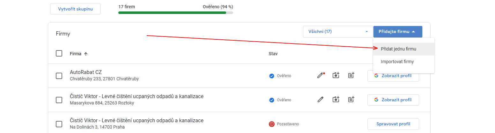495x133 pixels.
Task: Collapse the Přidejte firmu dropdown button
Action: pyautogui.click(x=398, y=32)
